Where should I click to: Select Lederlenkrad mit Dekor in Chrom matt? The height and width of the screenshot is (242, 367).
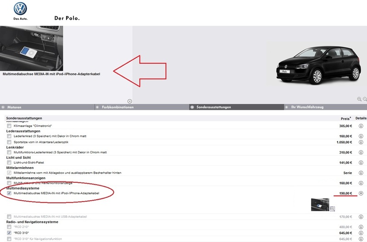9,136
